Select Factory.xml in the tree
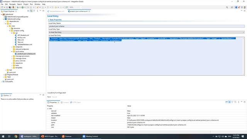247x139 pixels. [x=21, y=37]
